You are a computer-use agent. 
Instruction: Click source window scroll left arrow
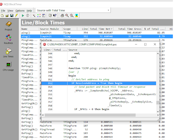point(43,115)
